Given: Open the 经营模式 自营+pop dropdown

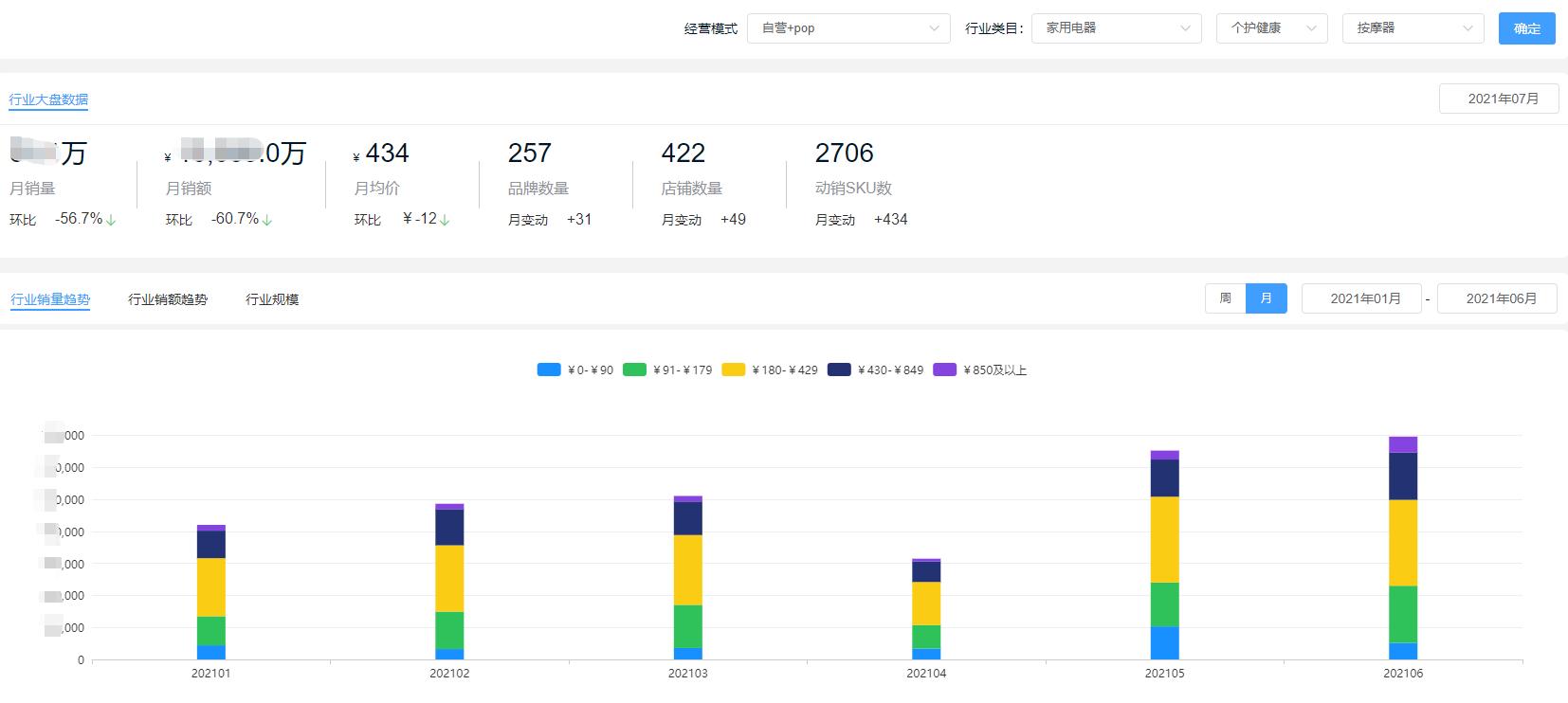Looking at the screenshot, I should [x=848, y=28].
